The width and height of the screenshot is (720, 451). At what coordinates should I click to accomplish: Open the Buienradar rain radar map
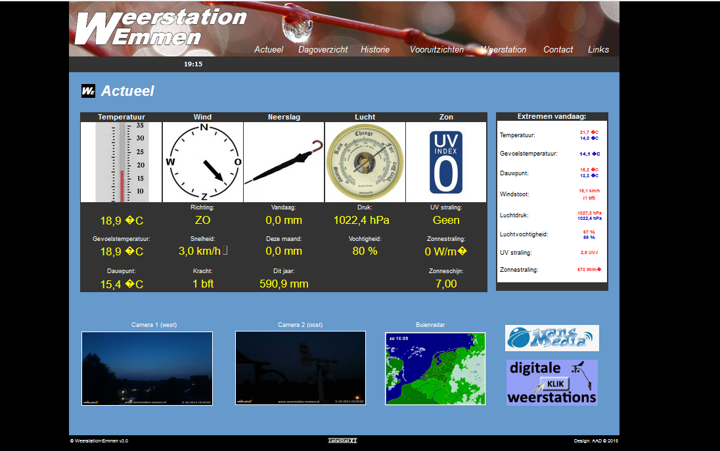435,368
